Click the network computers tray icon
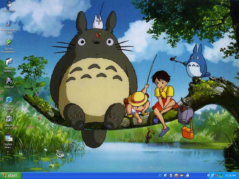The height and width of the screenshot is (179, 239). (x=213, y=176)
